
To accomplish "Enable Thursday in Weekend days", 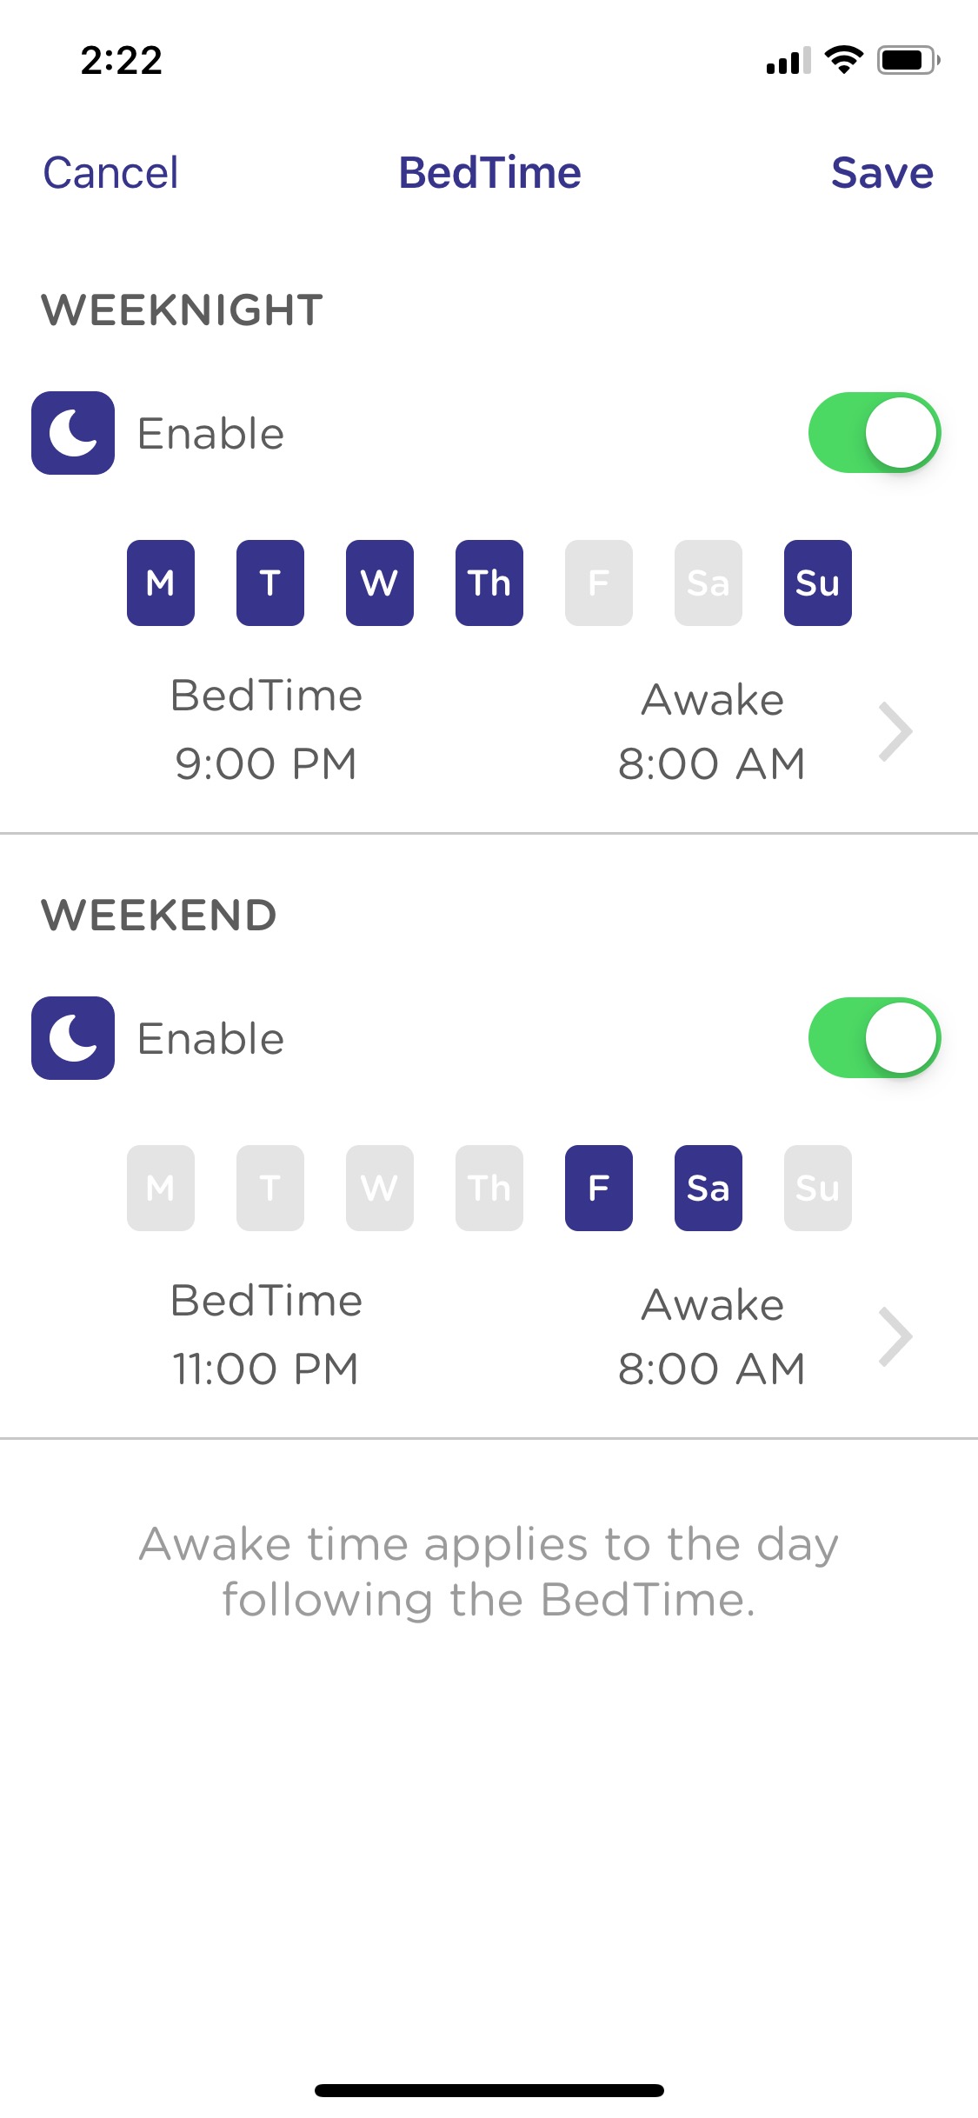I will tap(489, 1188).
